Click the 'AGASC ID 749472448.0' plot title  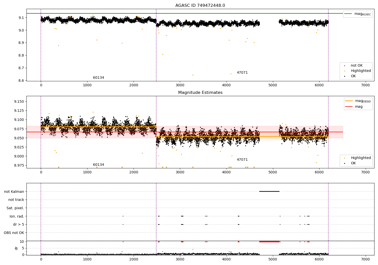200,6
